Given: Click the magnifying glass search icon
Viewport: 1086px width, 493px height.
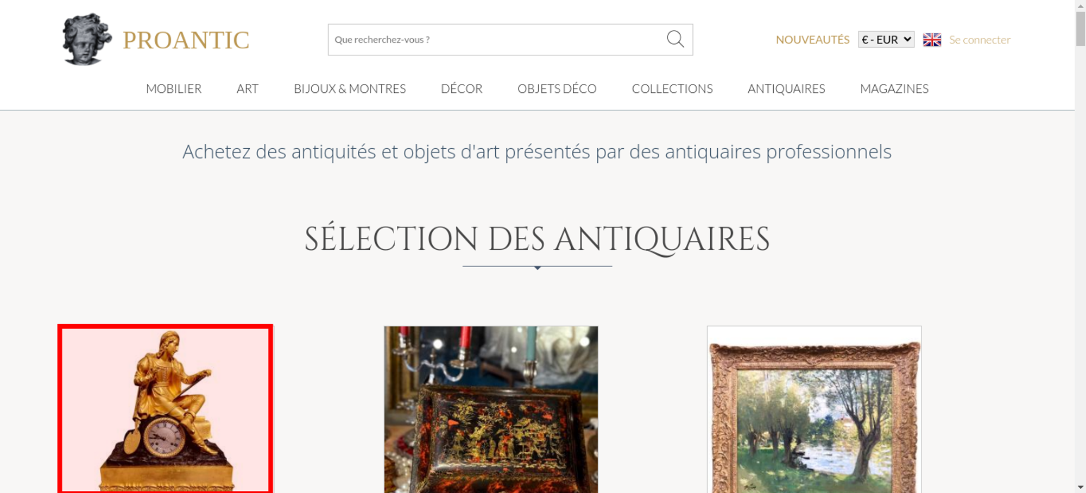Looking at the screenshot, I should (x=675, y=39).
